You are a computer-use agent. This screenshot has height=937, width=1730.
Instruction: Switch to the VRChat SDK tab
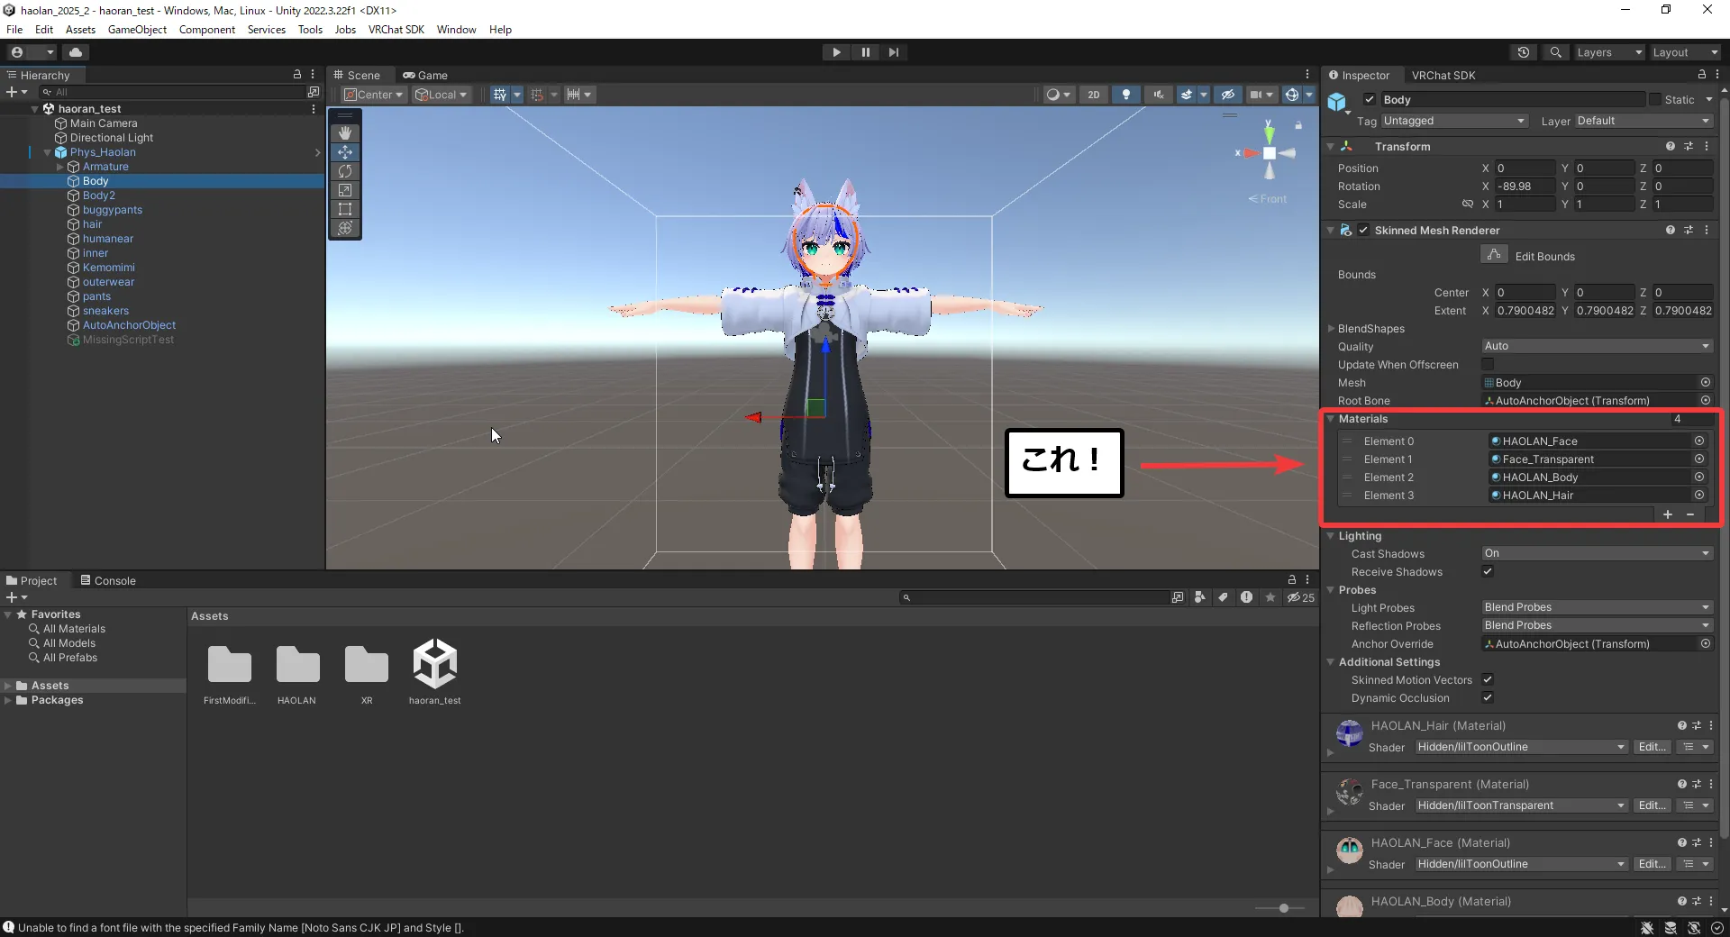(1443, 75)
